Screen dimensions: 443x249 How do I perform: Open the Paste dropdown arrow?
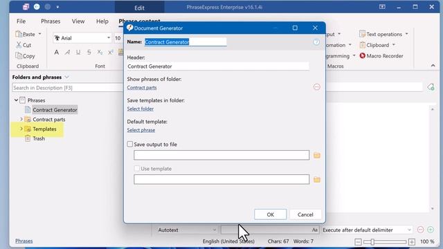click(40, 34)
